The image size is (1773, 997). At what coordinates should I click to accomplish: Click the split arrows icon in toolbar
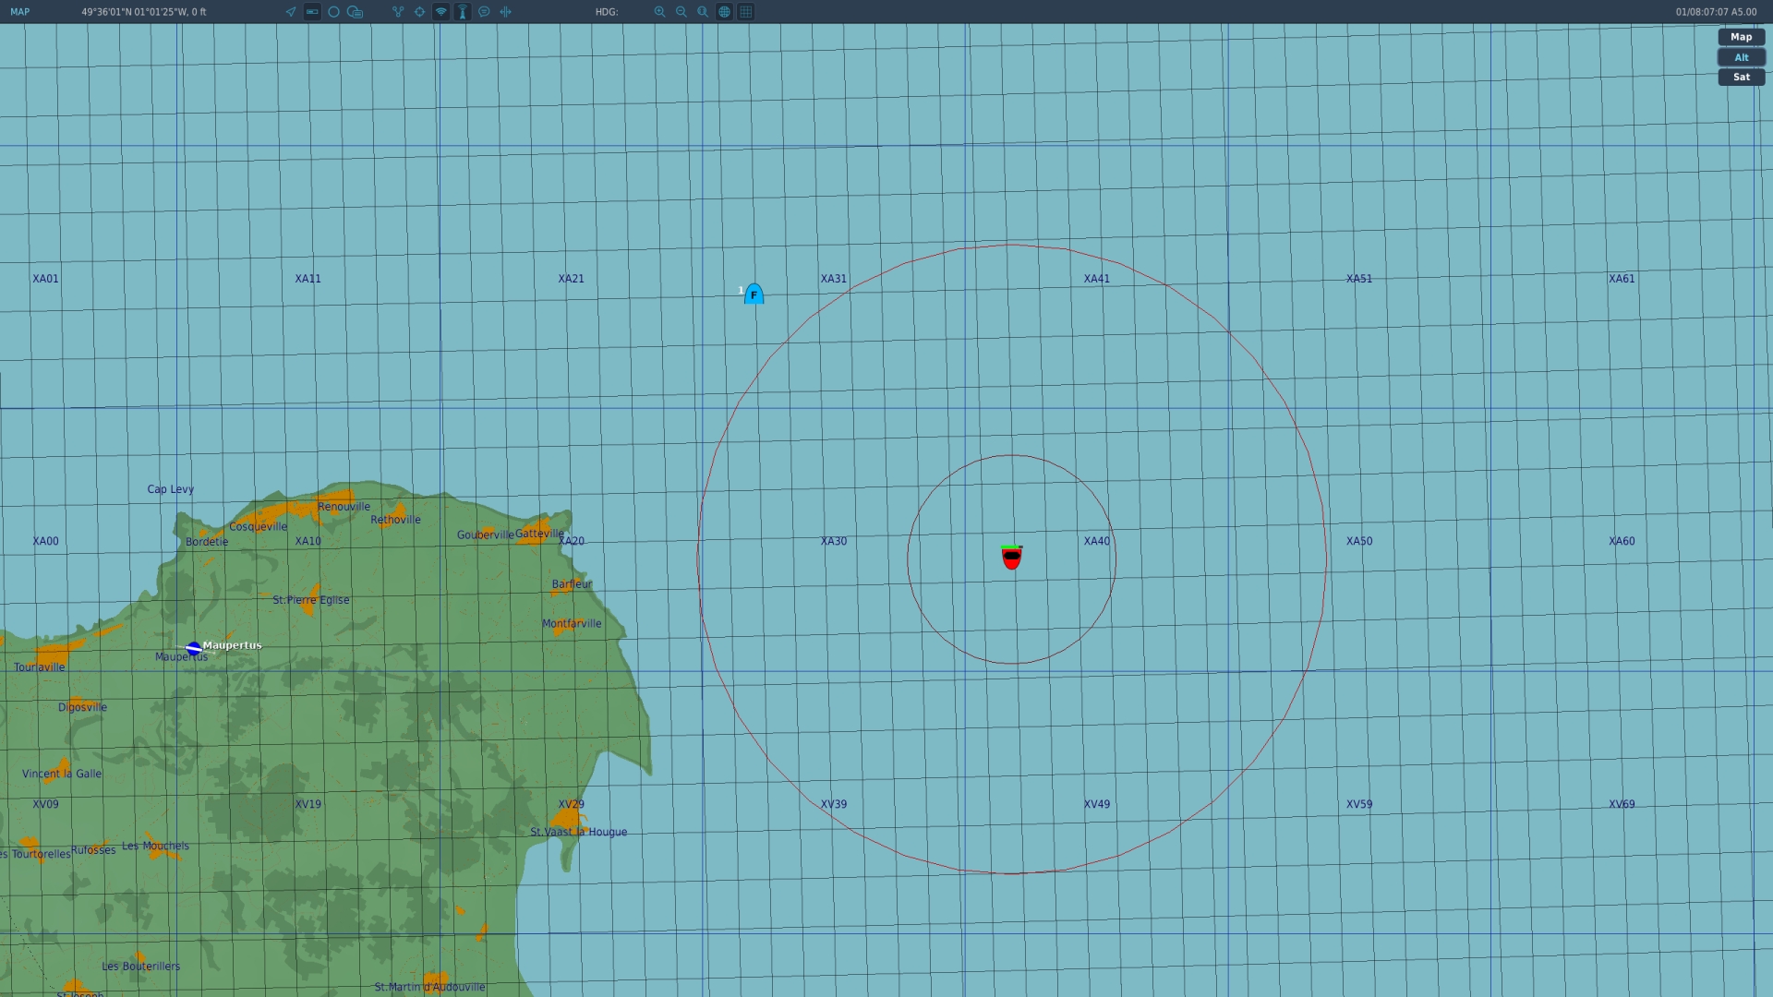505,12
